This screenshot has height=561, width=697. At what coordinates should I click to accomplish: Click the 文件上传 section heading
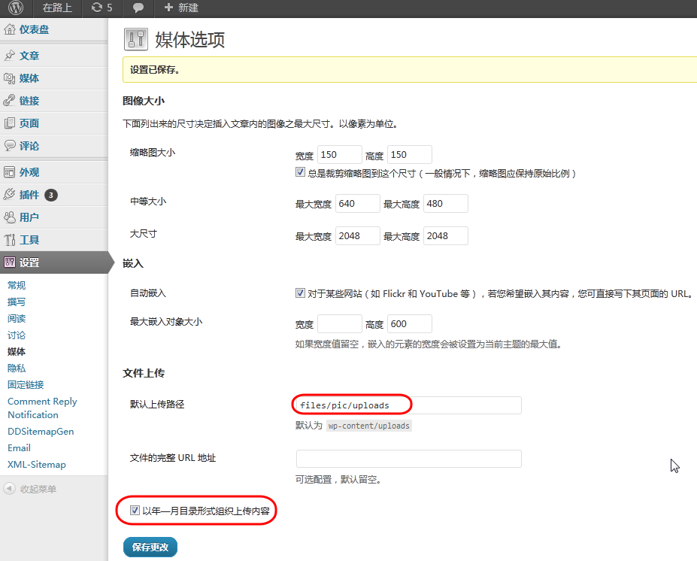pyautogui.click(x=144, y=373)
